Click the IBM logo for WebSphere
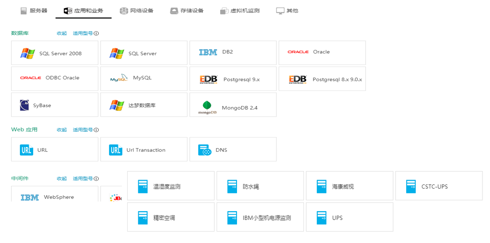490x243 pixels. [30, 197]
